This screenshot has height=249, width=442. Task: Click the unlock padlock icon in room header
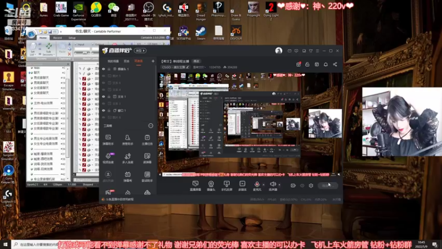click(x=307, y=64)
